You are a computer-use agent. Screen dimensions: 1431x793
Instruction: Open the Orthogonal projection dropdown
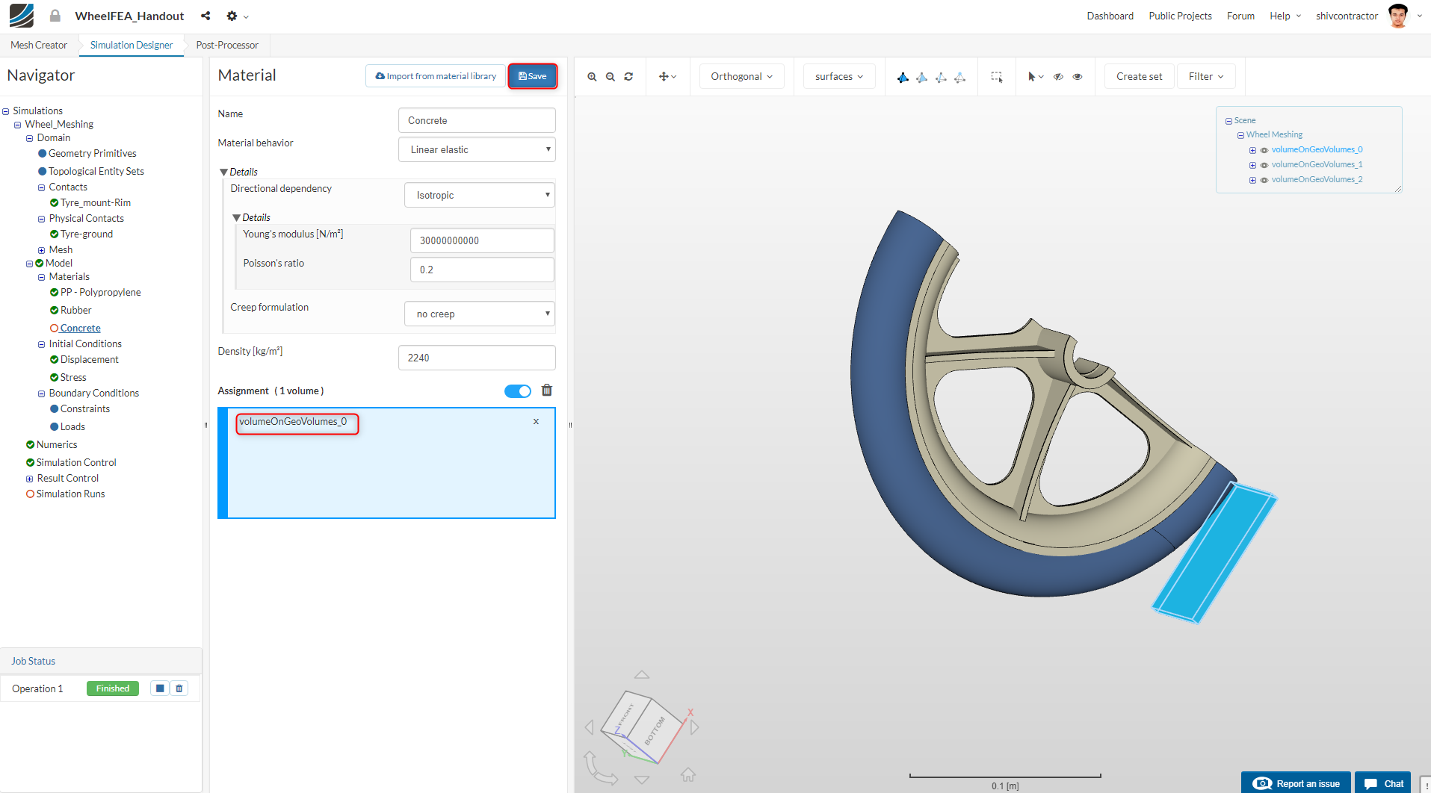(741, 76)
